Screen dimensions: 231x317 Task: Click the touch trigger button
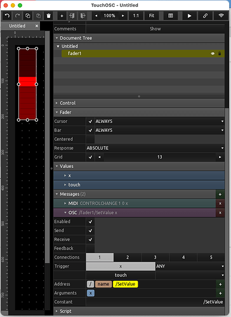121,275
